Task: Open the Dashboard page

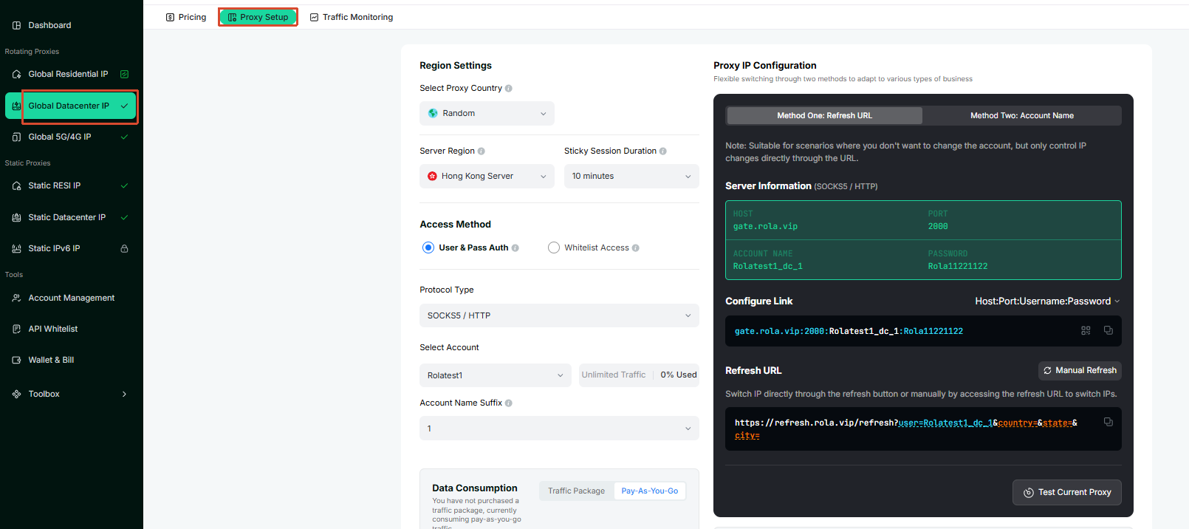Action: 49,25
